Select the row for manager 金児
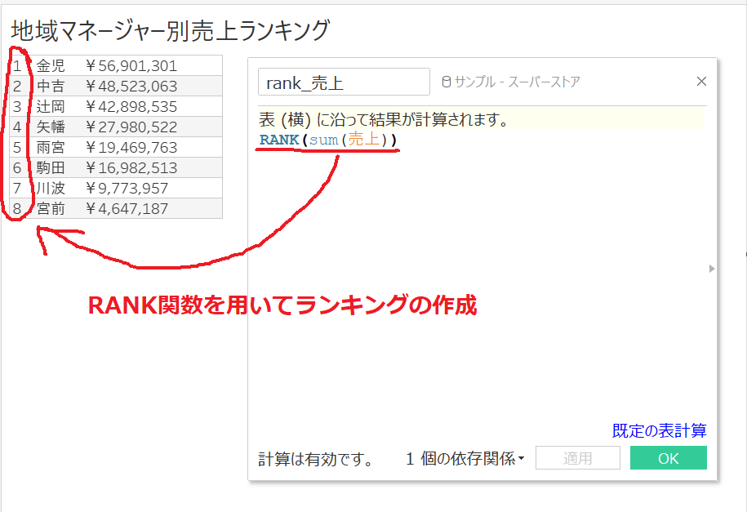Viewport: 747px width, 512px height. [116, 65]
